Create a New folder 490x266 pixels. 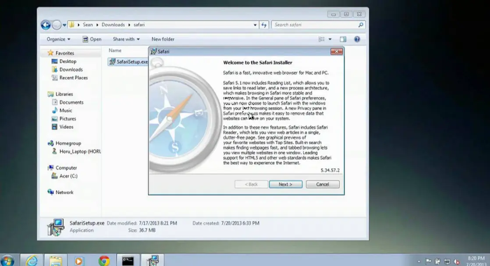tap(163, 39)
